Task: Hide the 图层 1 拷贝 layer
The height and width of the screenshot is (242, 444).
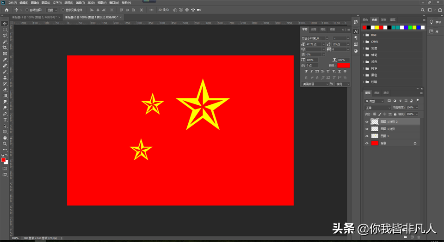Action: (x=367, y=129)
